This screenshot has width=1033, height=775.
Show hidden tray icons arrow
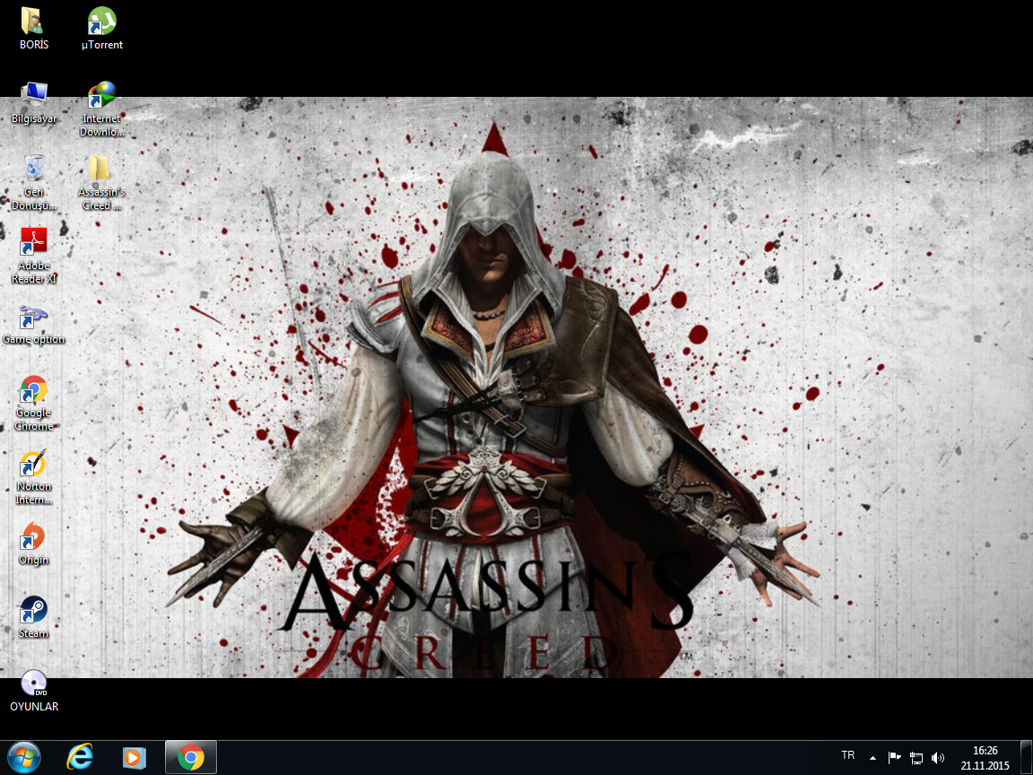click(872, 759)
